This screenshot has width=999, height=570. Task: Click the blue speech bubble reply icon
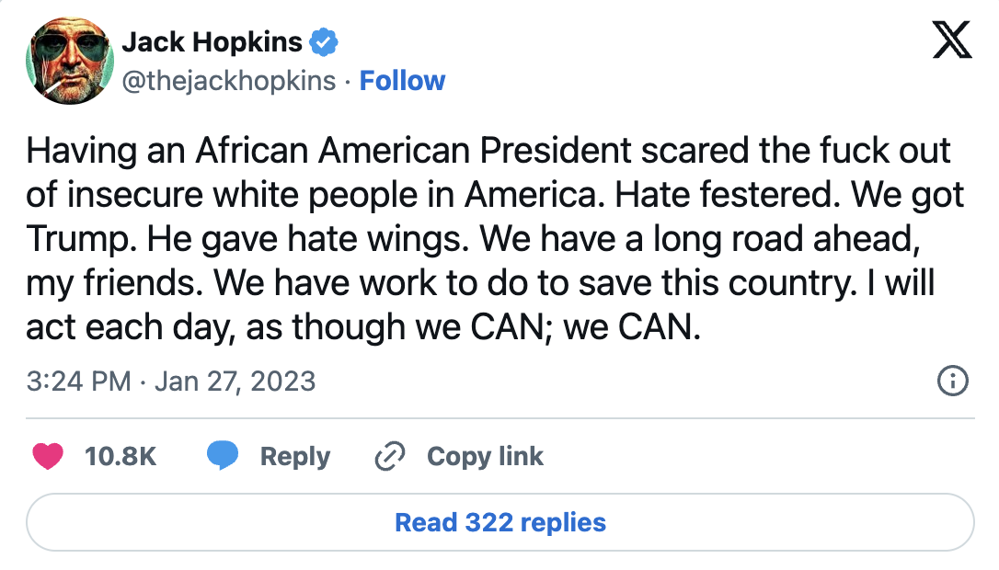click(223, 456)
